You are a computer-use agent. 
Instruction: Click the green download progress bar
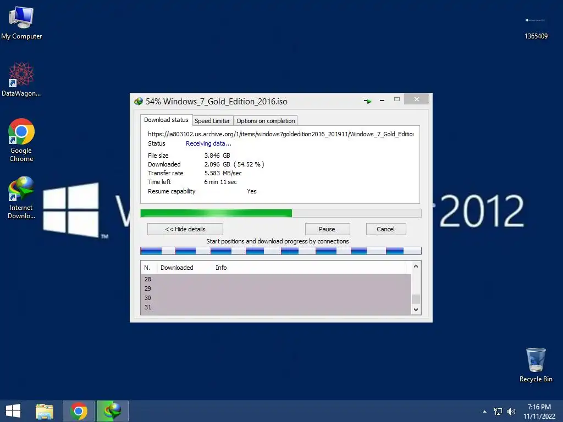tap(281, 213)
